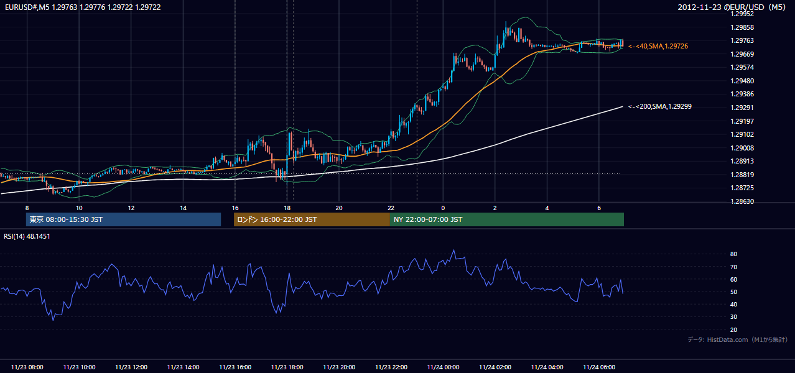Screen dimensions: 795x373
Task: Click hour tick 4 under price chart
Action: pyautogui.click(x=547, y=208)
